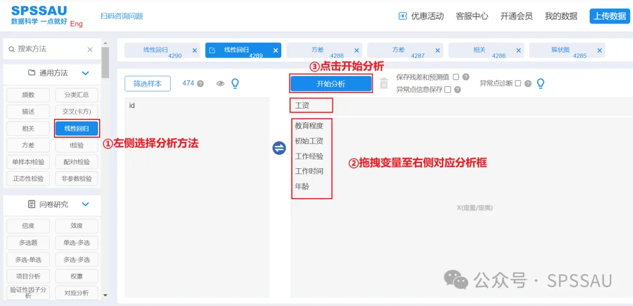Tick the 异常点信息保存 checkbox
The width and height of the screenshot is (633, 306).
pyautogui.click(x=448, y=90)
